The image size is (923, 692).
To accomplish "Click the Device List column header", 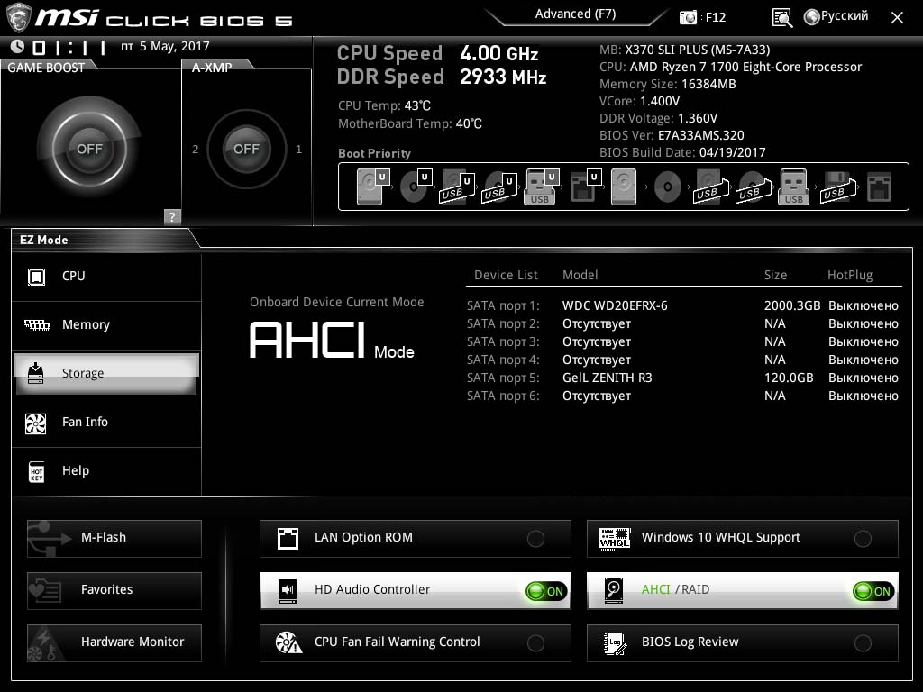I will (x=506, y=275).
